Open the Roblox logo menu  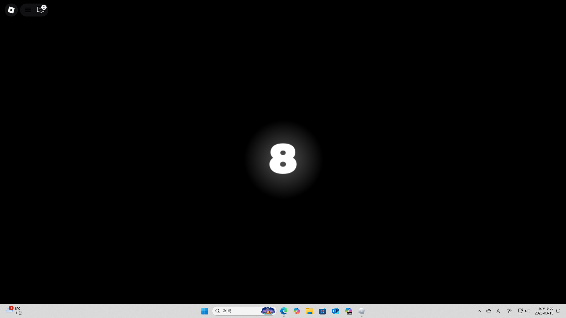tap(11, 10)
